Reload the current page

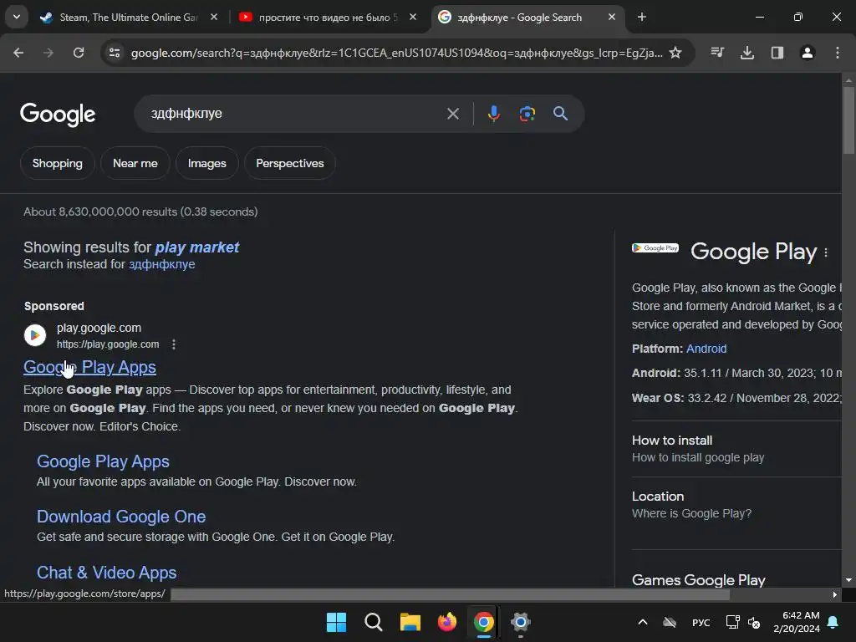coord(79,53)
